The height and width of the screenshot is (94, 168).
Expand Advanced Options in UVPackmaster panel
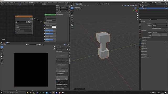(61, 89)
